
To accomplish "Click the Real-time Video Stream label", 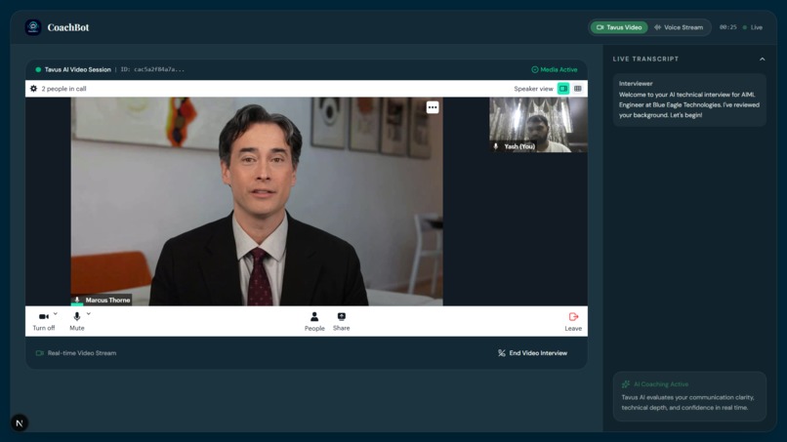I will [x=76, y=353].
